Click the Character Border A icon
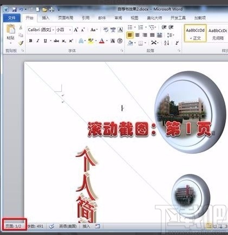This screenshot has width=228, height=235. [120, 30]
